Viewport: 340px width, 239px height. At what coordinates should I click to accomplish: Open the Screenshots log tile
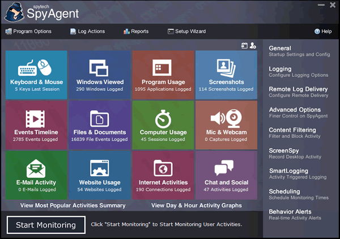click(x=226, y=75)
